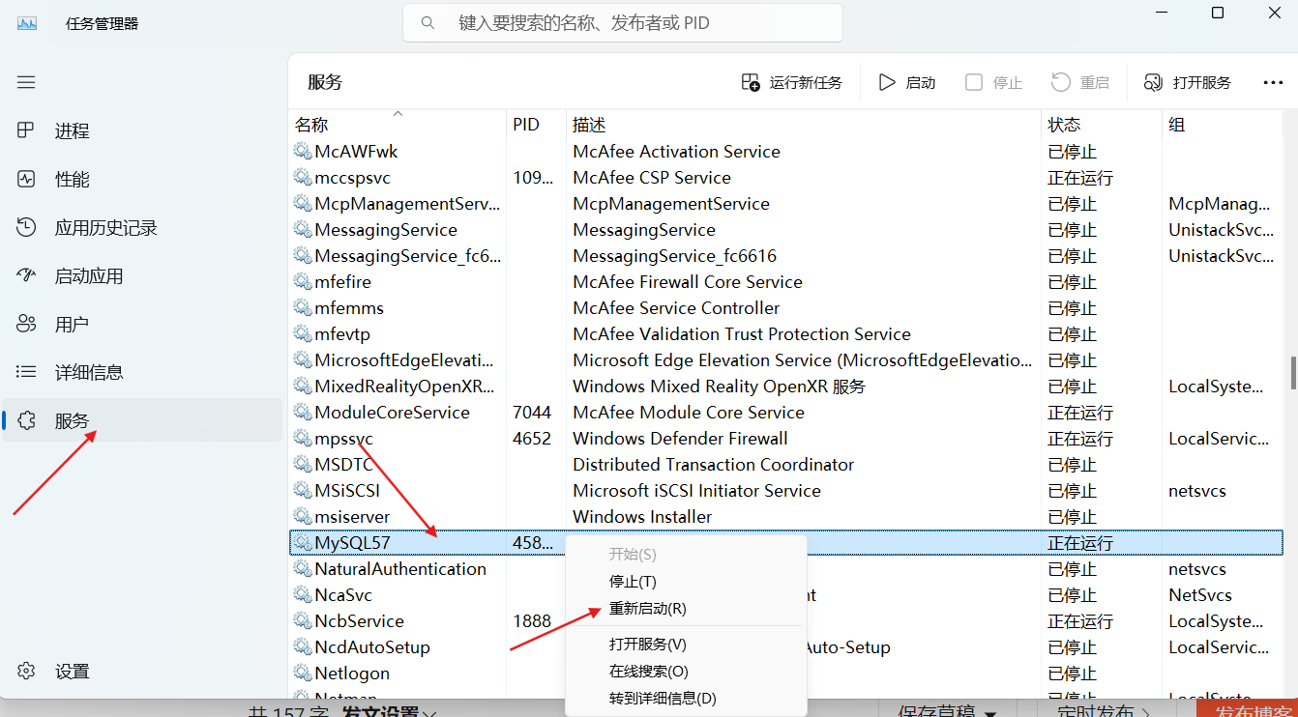This screenshot has width=1298, height=717.
Task: Choose 重新启动(R) from the context menu
Action: pyautogui.click(x=646, y=609)
